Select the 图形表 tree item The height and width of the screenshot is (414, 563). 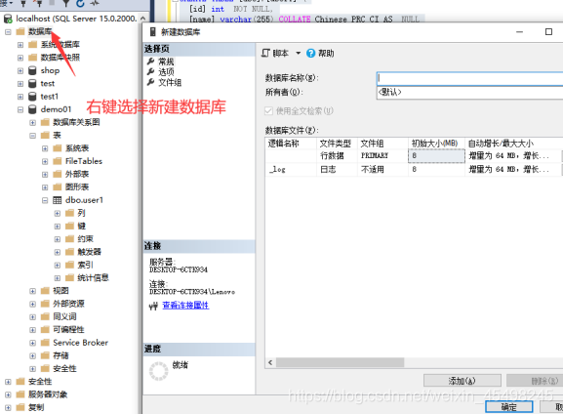[77, 187]
